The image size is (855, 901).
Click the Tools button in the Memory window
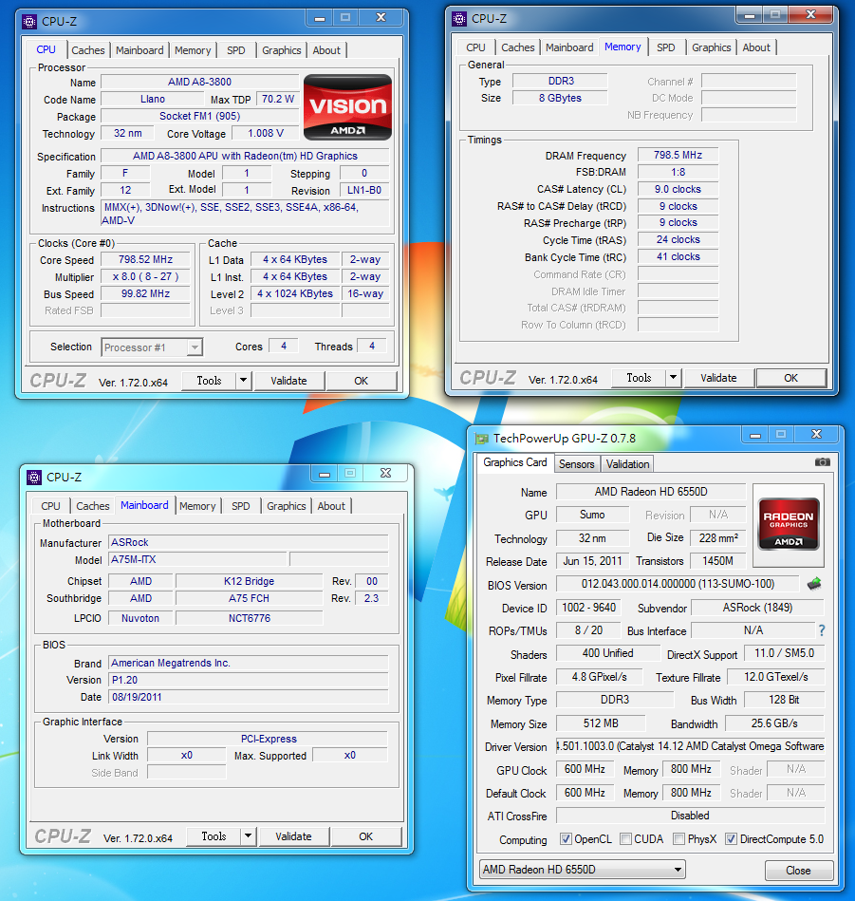(639, 378)
